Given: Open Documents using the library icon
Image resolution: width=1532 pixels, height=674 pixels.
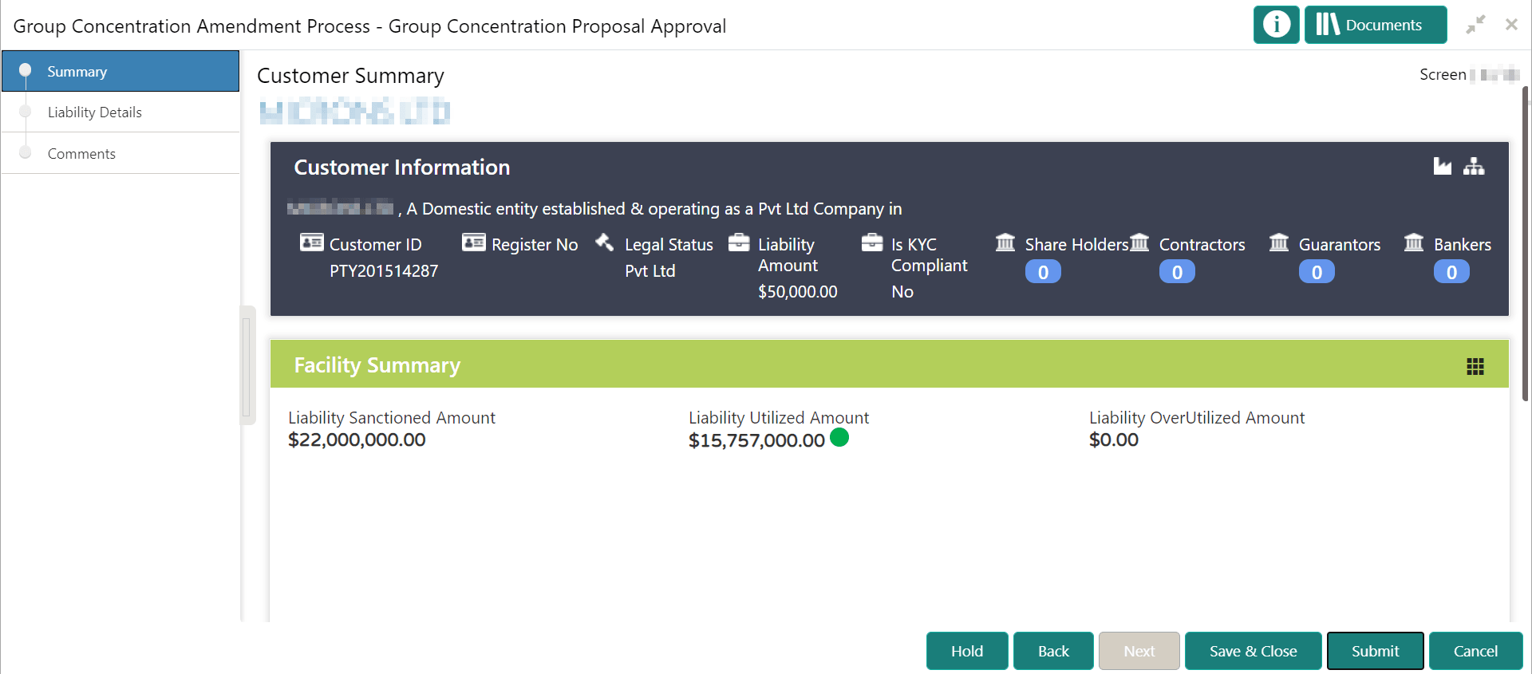Looking at the screenshot, I should click(1375, 25).
